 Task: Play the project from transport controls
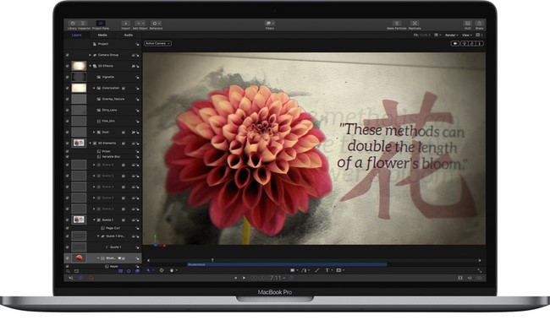[245, 278]
